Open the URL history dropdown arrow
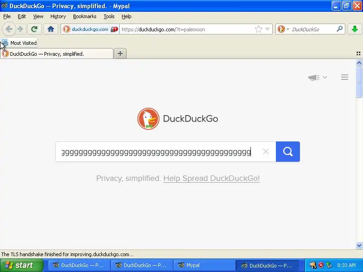The width and height of the screenshot is (363, 272). [267, 29]
